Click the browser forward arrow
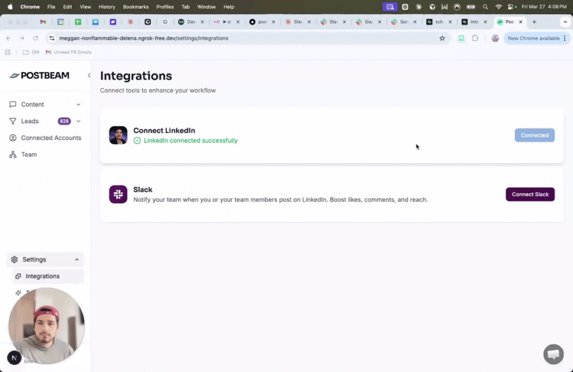This screenshot has width=573, height=372. [21, 38]
